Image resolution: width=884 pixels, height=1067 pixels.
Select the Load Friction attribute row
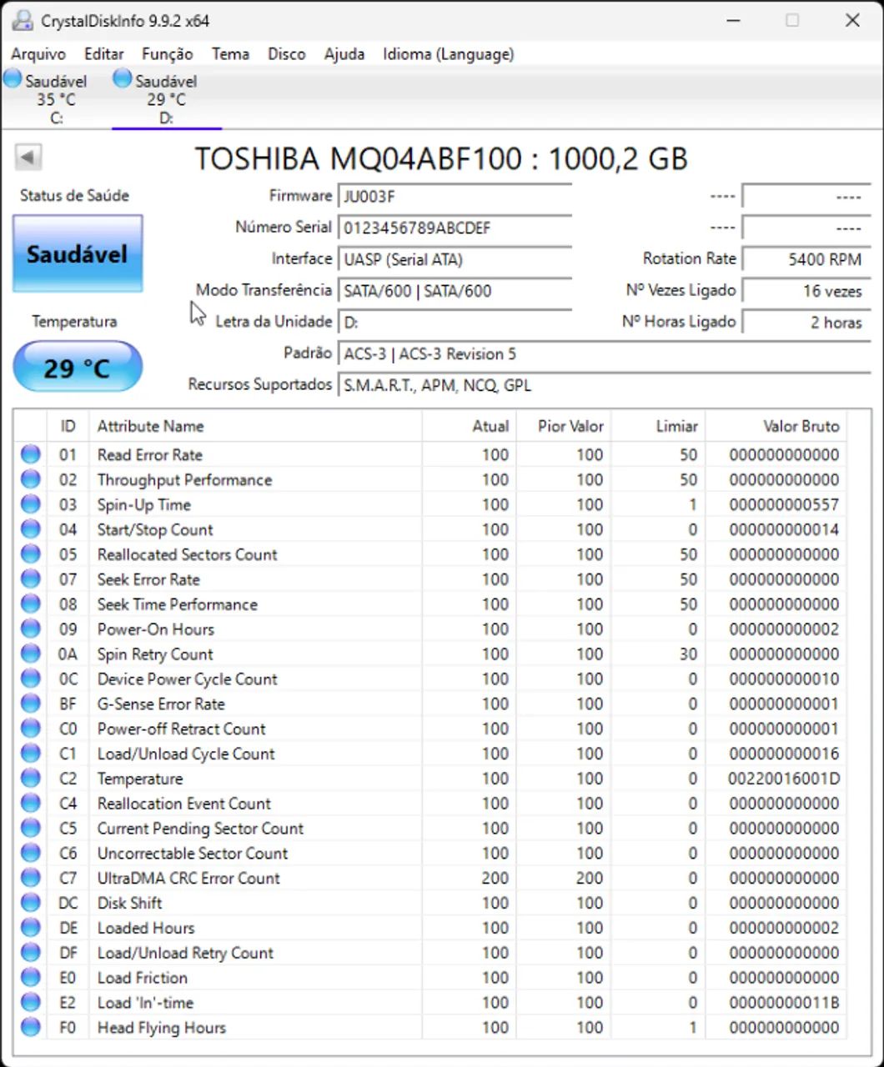430,978
